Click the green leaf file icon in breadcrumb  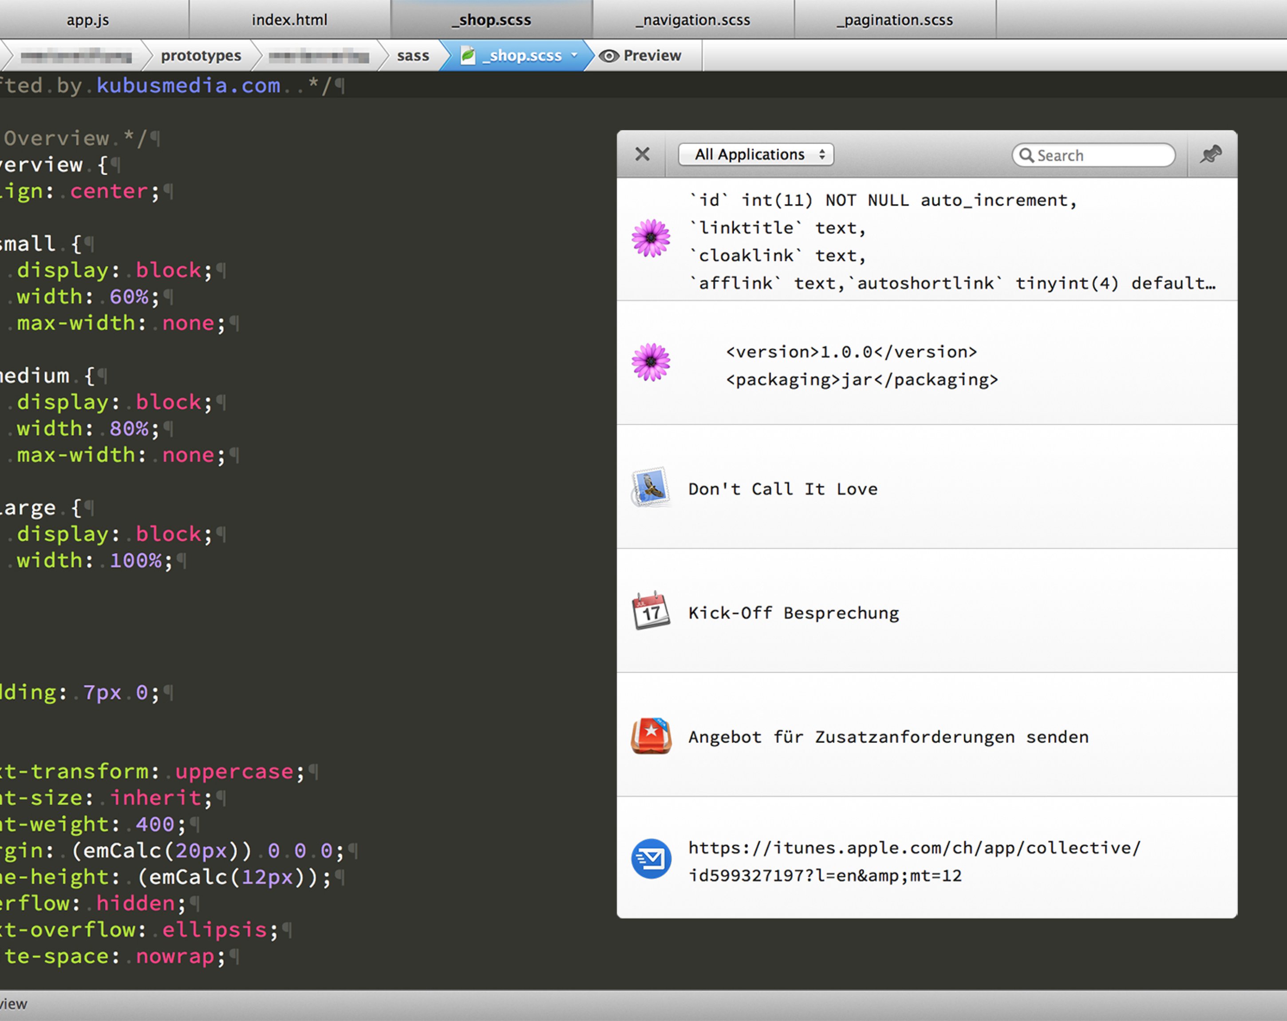468,55
